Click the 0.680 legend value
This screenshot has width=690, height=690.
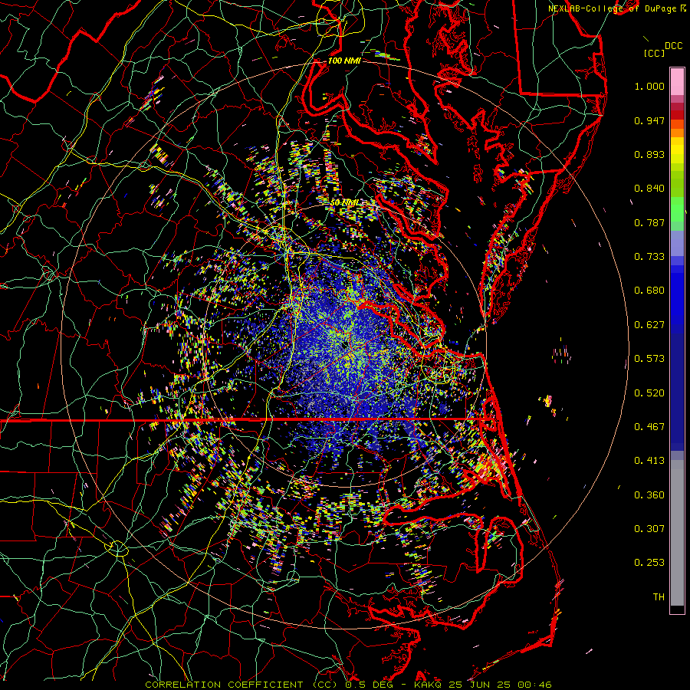tap(649, 291)
